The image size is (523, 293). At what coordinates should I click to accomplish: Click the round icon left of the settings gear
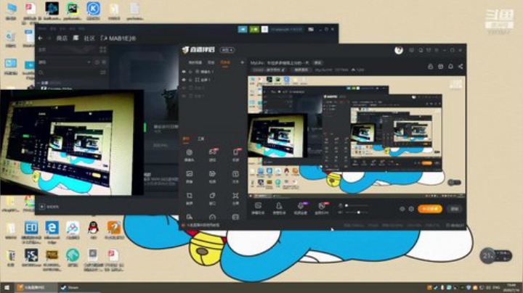point(402,209)
